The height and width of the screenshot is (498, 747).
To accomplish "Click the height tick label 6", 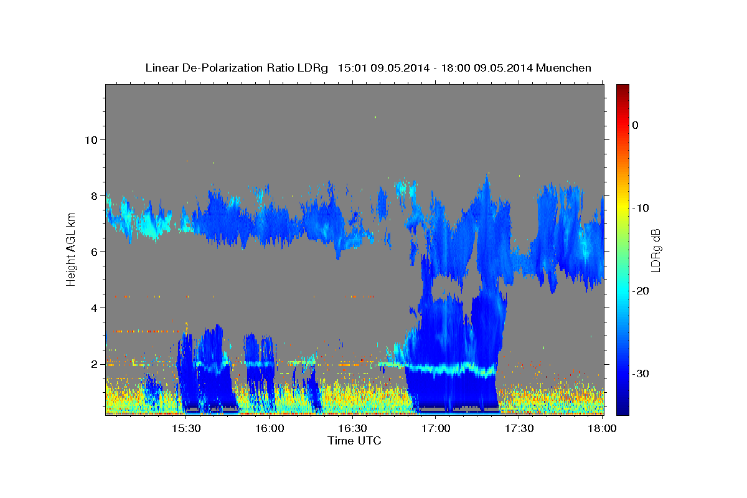I will click(x=95, y=251).
